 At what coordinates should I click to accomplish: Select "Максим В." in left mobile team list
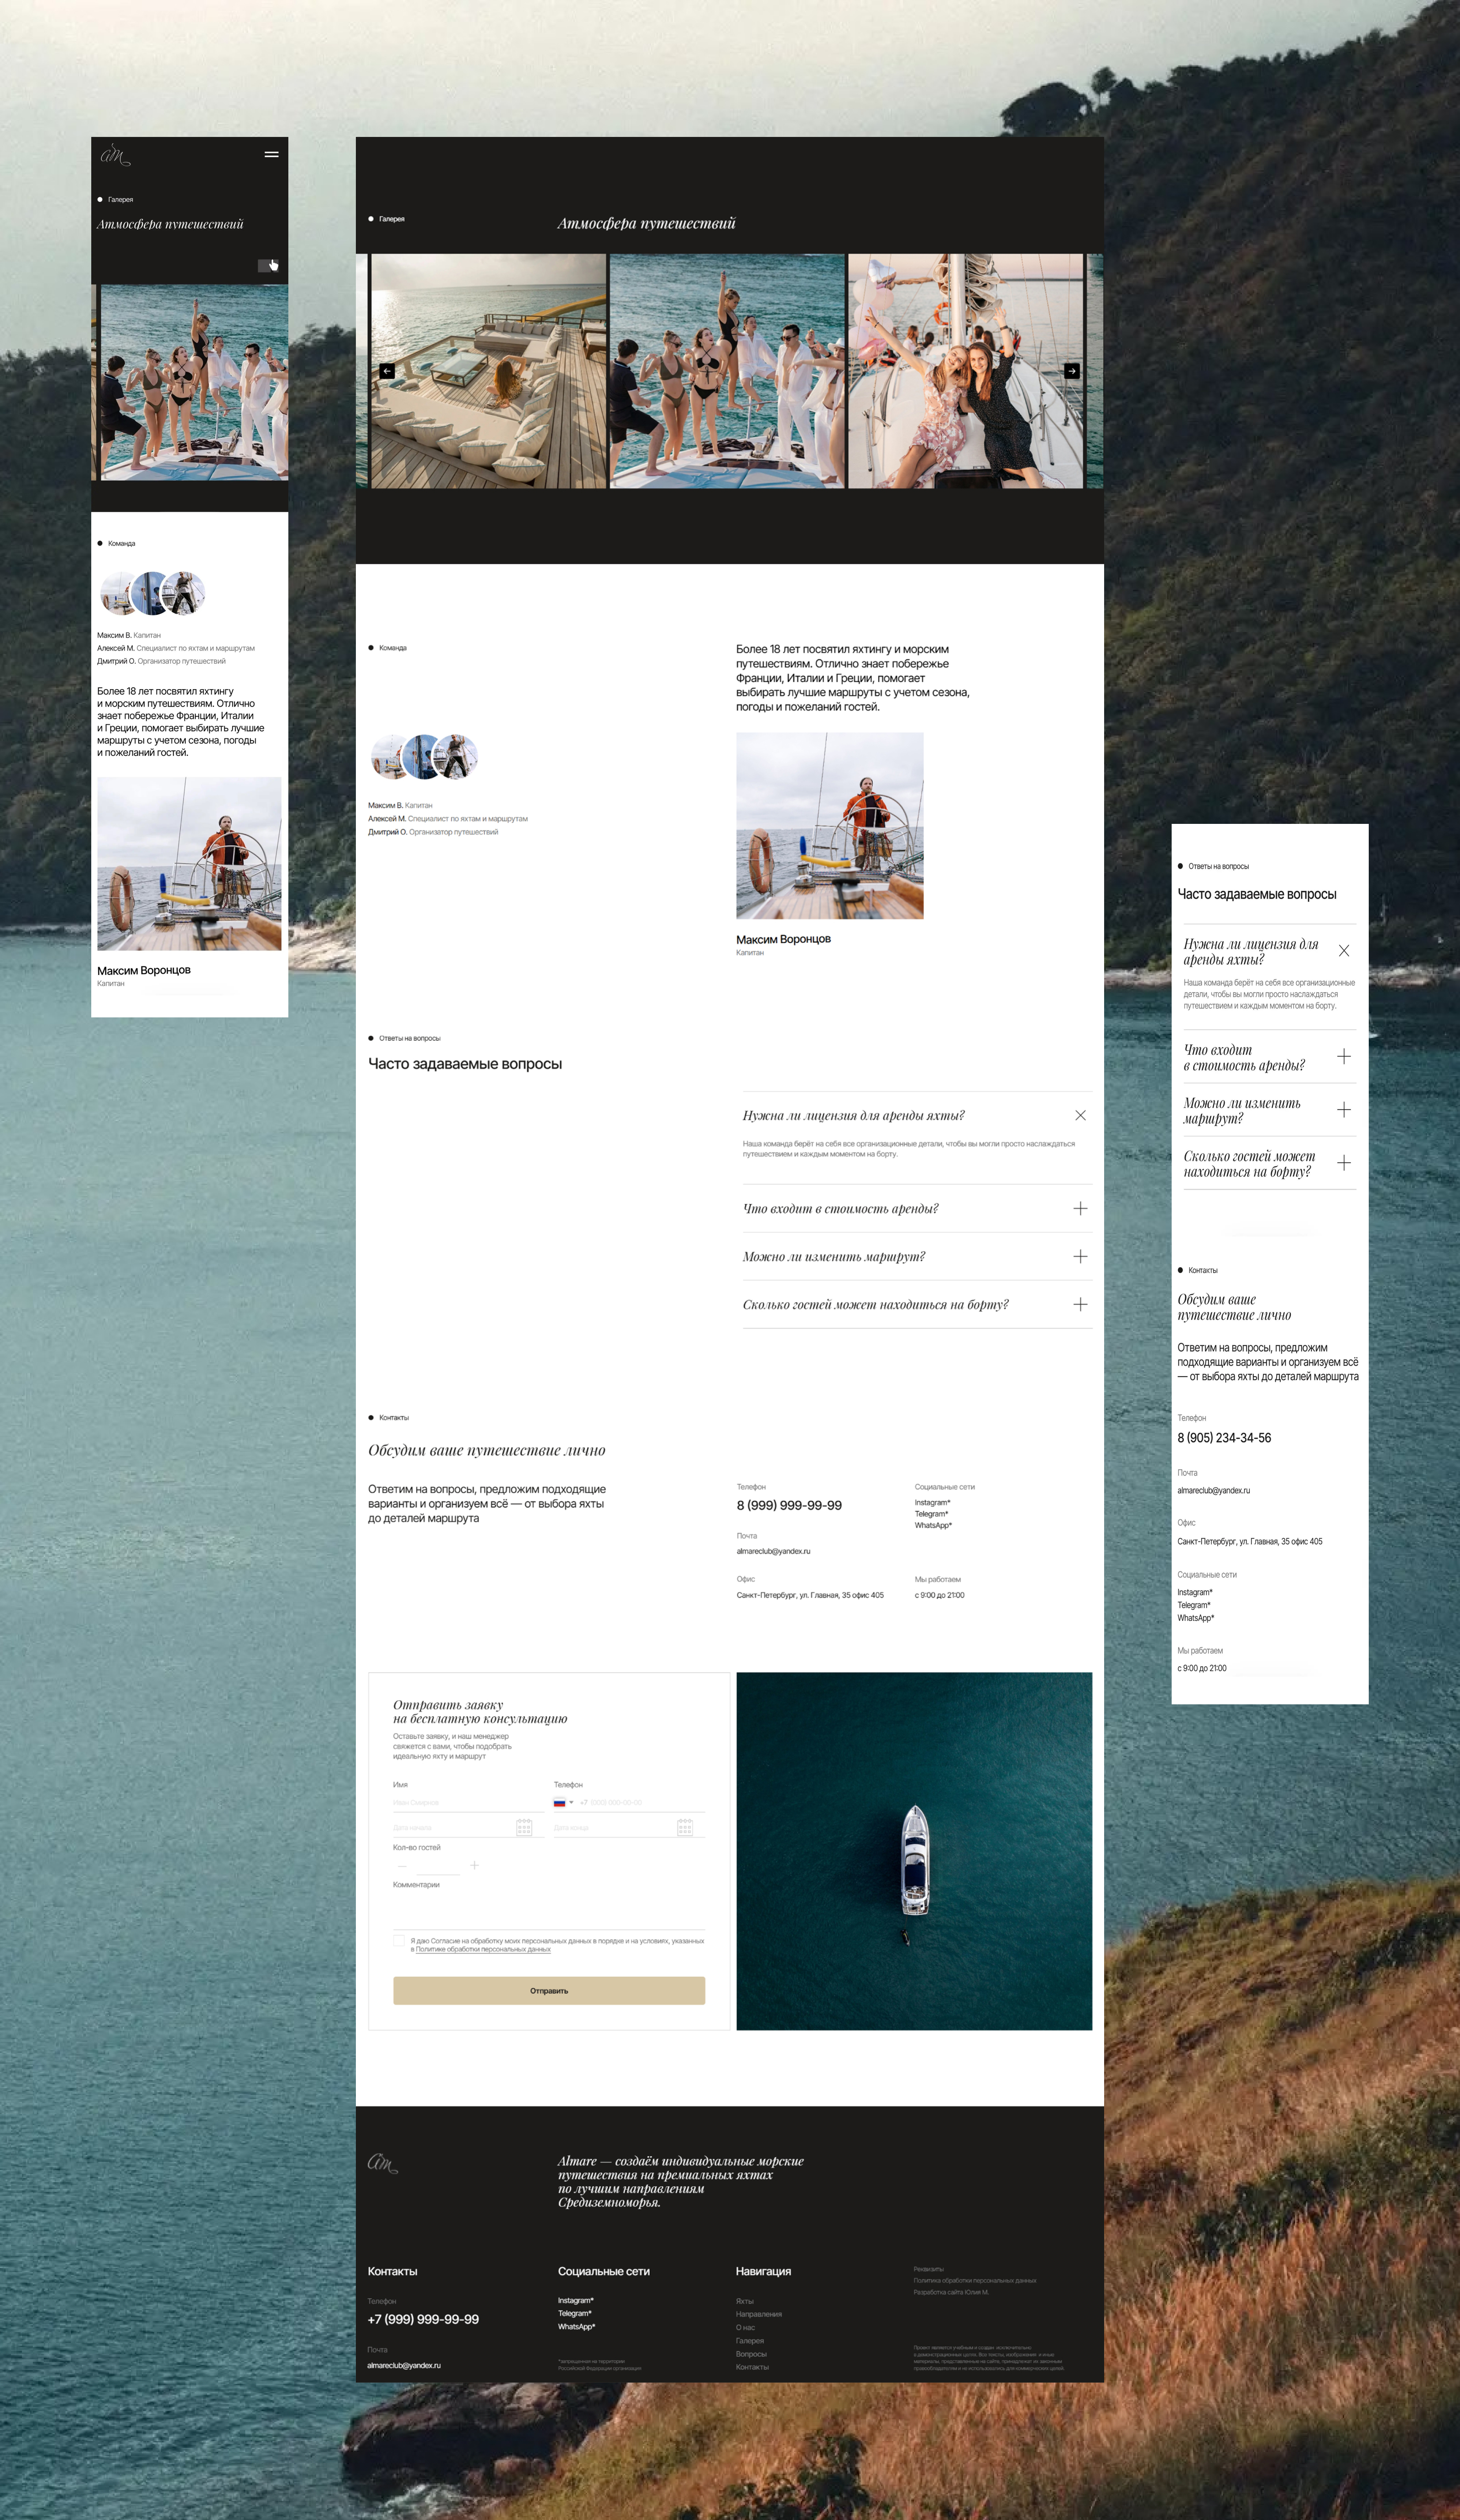click(x=129, y=635)
